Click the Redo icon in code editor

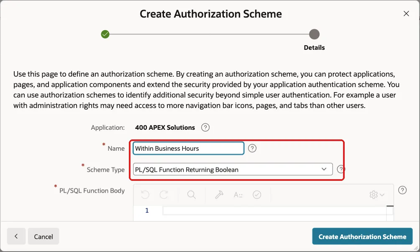coord(164,195)
